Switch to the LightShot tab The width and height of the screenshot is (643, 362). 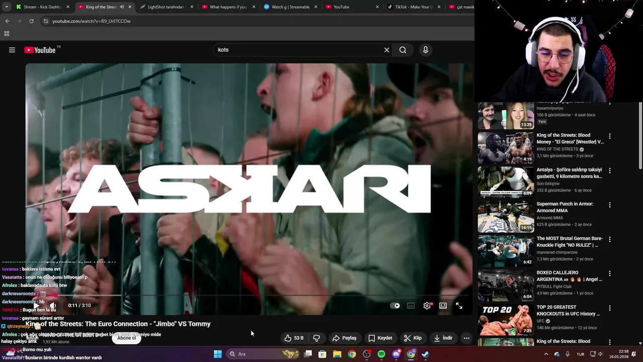tap(166, 7)
